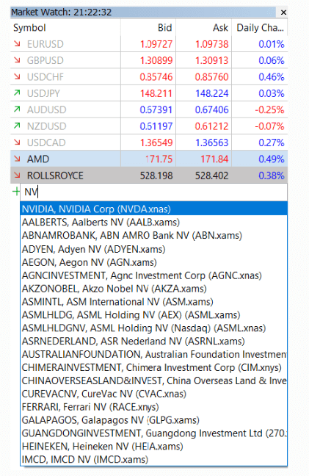
Task: Click the AUDUSD up arrow icon
Action: [17, 109]
